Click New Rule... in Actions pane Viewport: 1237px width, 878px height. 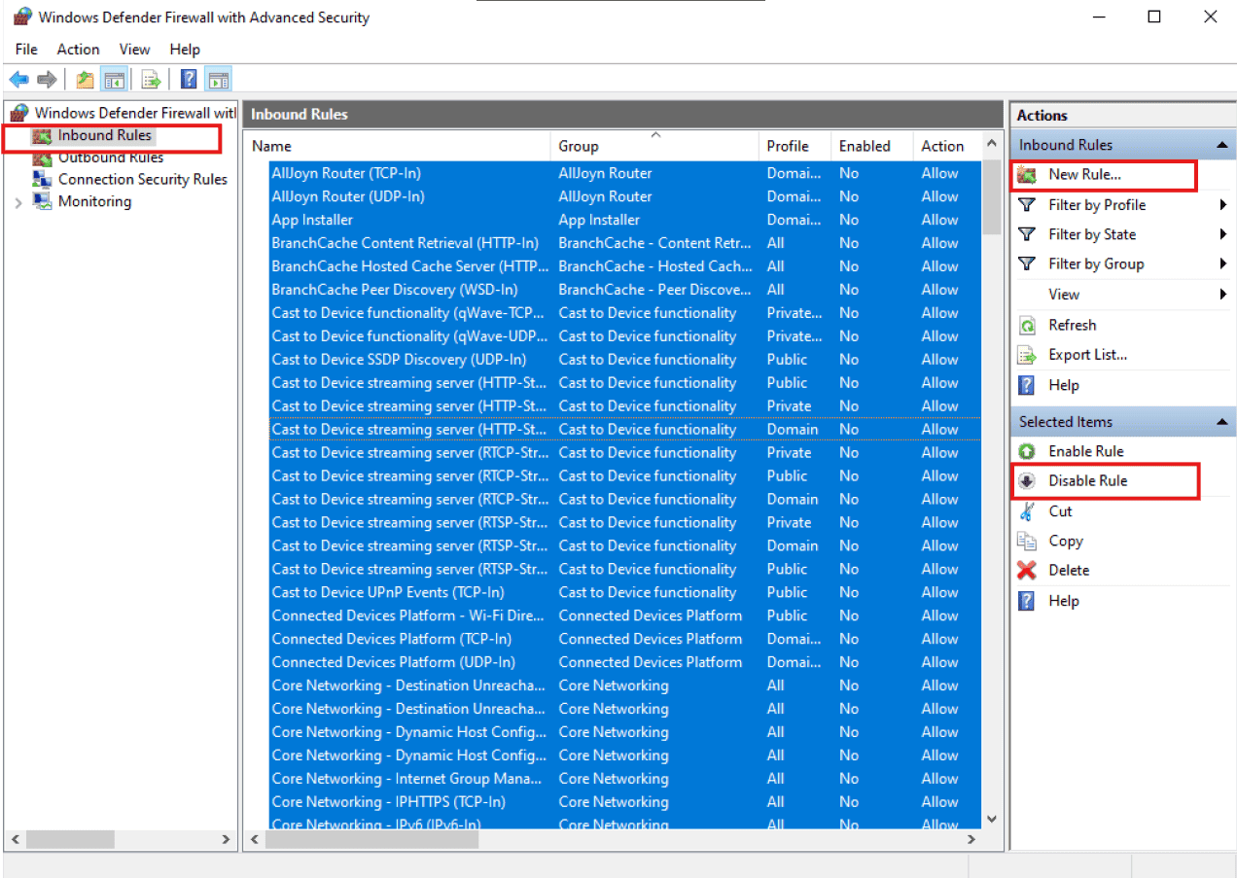click(1084, 175)
